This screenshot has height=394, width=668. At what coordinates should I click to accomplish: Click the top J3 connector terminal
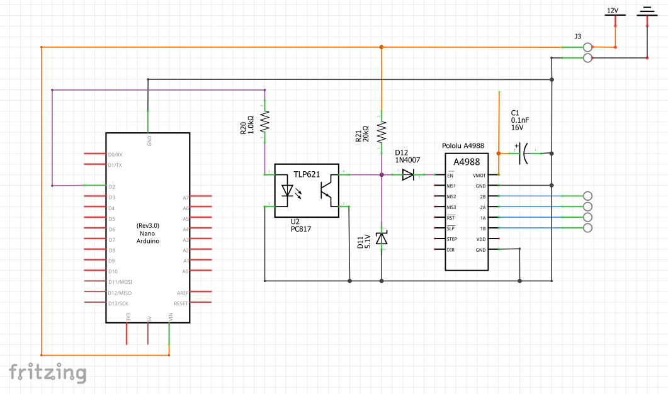[588, 47]
